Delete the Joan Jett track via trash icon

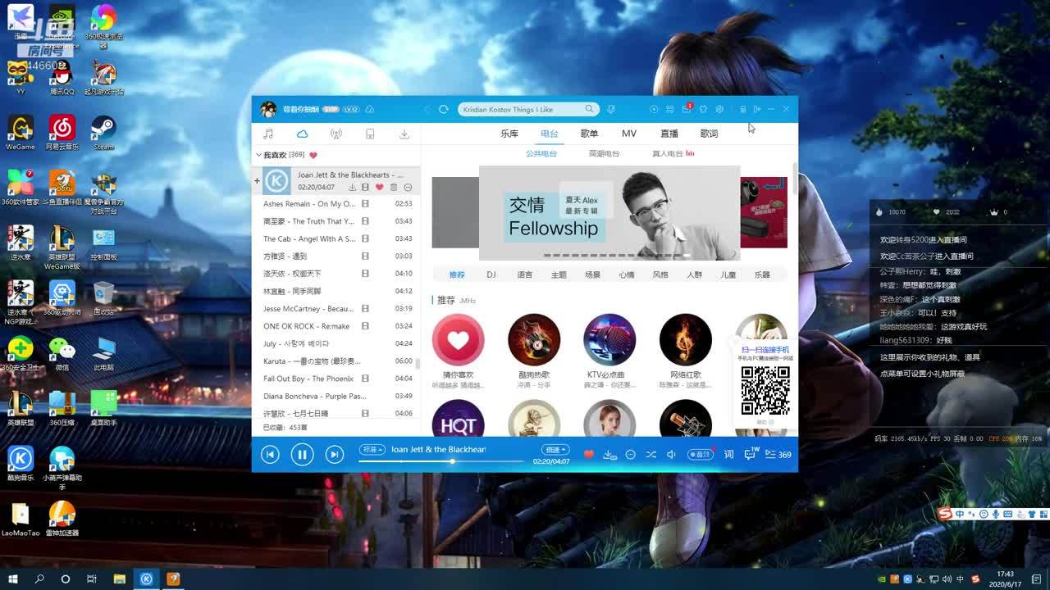click(394, 188)
